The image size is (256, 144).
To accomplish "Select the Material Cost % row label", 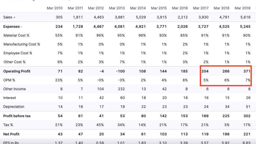I will coord(16,36).
